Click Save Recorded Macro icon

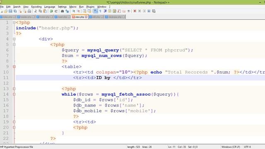[x=154, y=11]
